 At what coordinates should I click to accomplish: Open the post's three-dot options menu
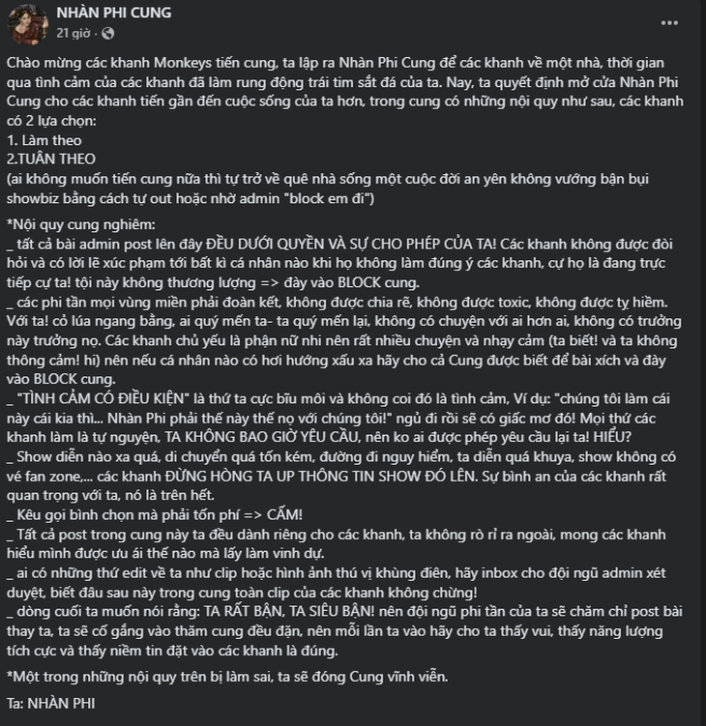(x=667, y=22)
